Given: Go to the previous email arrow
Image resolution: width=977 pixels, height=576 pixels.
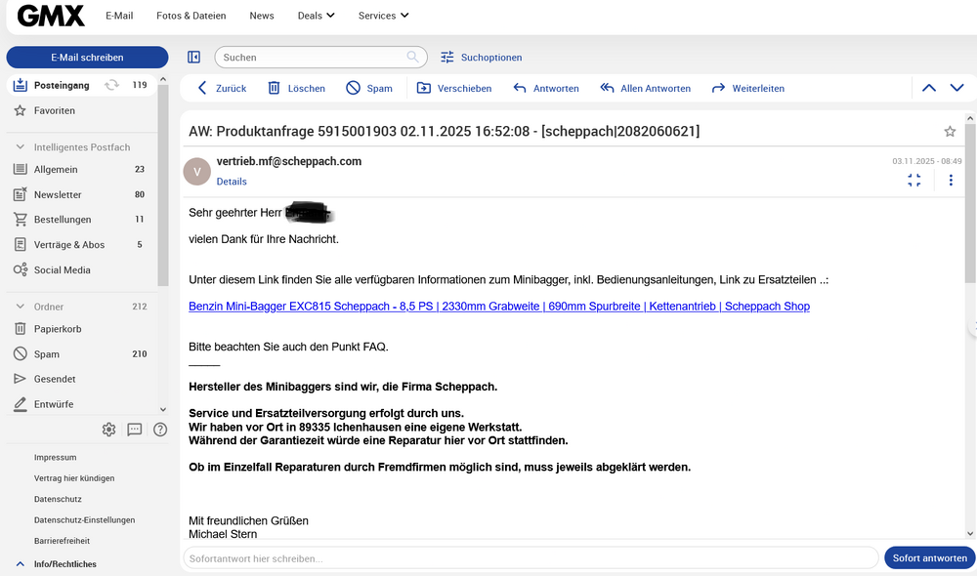Looking at the screenshot, I should (929, 88).
